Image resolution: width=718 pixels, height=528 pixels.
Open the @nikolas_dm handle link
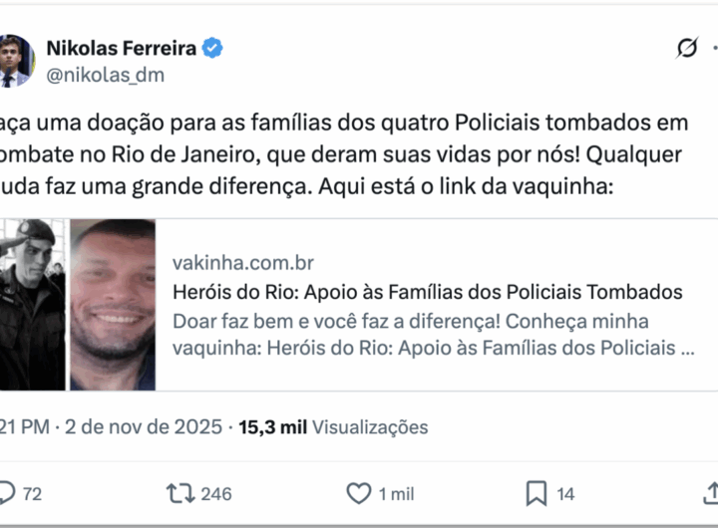(x=106, y=75)
